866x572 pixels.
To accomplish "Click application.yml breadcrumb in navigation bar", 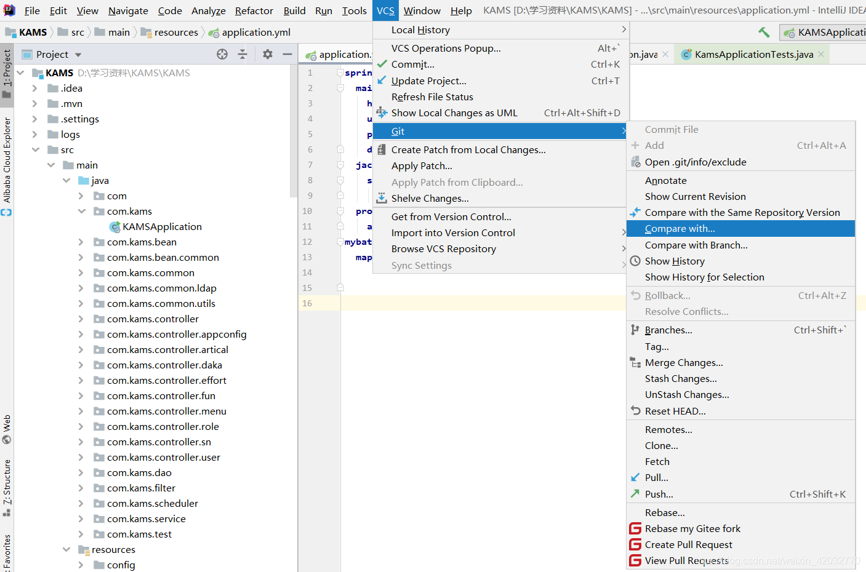I will tap(249, 32).
